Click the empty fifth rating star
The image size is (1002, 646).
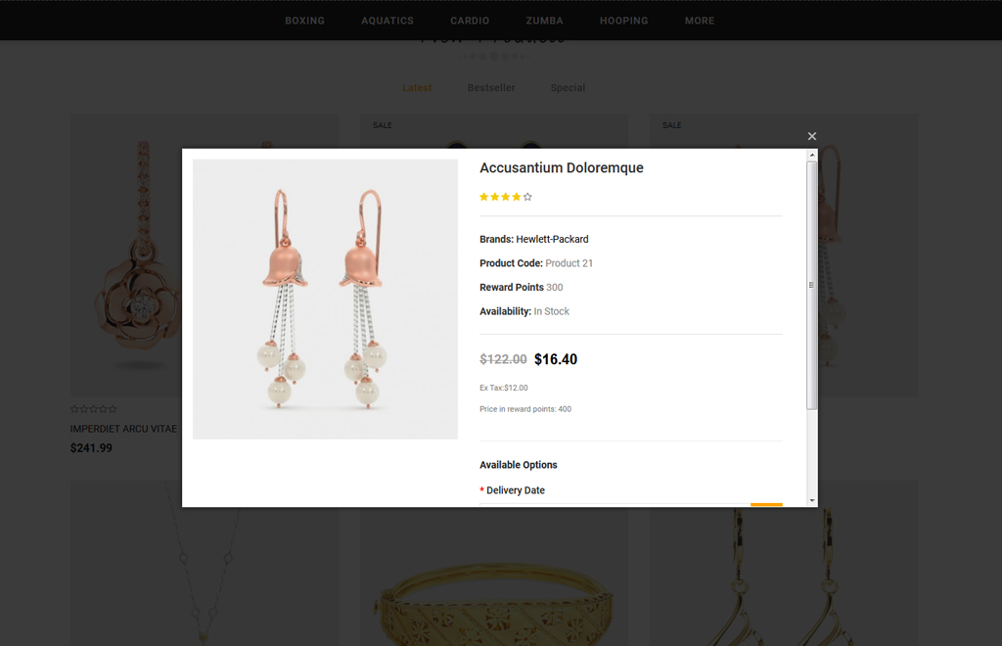pos(527,197)
